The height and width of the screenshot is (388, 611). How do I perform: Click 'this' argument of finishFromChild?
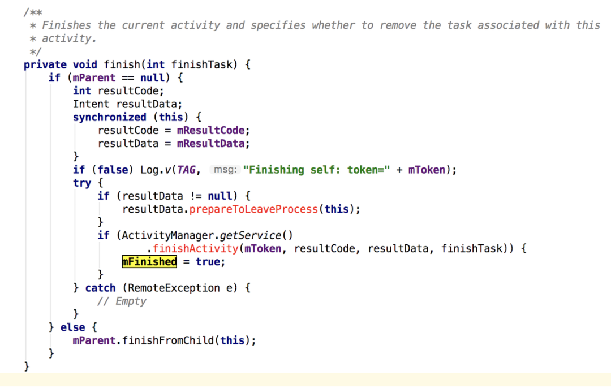pos(233,340)
